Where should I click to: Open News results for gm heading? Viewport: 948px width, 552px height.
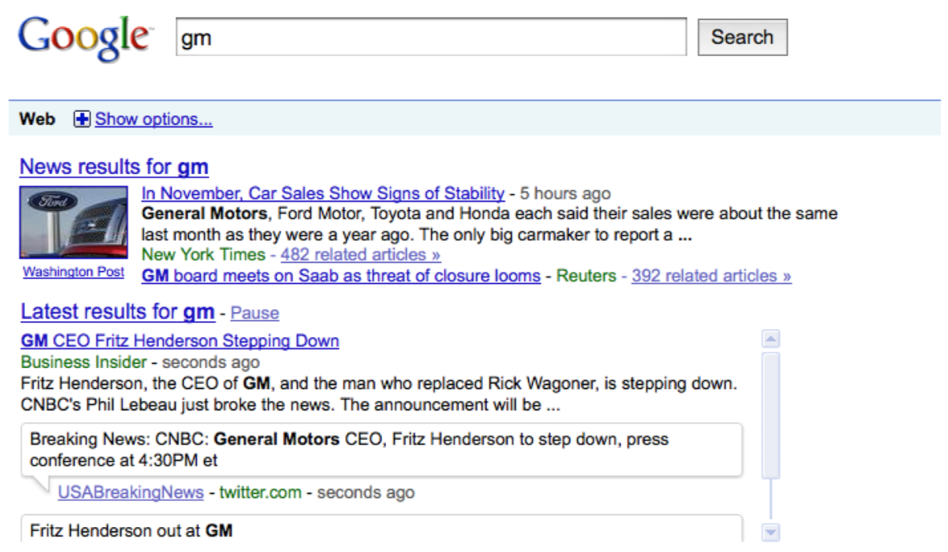(114, 167)
